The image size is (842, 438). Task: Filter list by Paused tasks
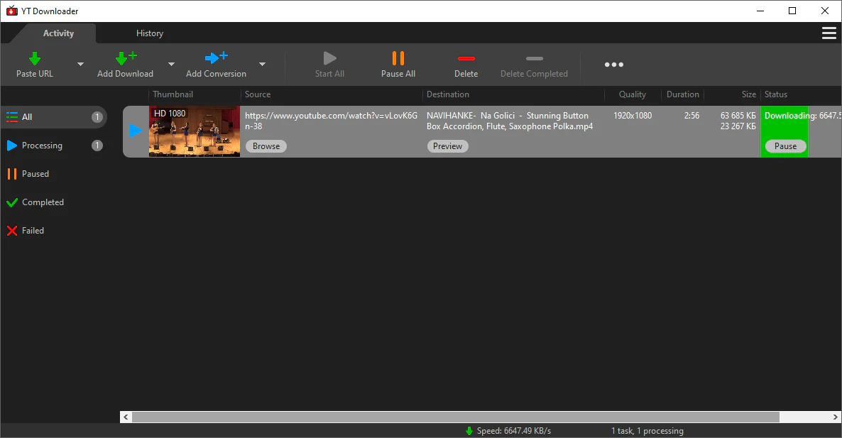pos(35,174)
